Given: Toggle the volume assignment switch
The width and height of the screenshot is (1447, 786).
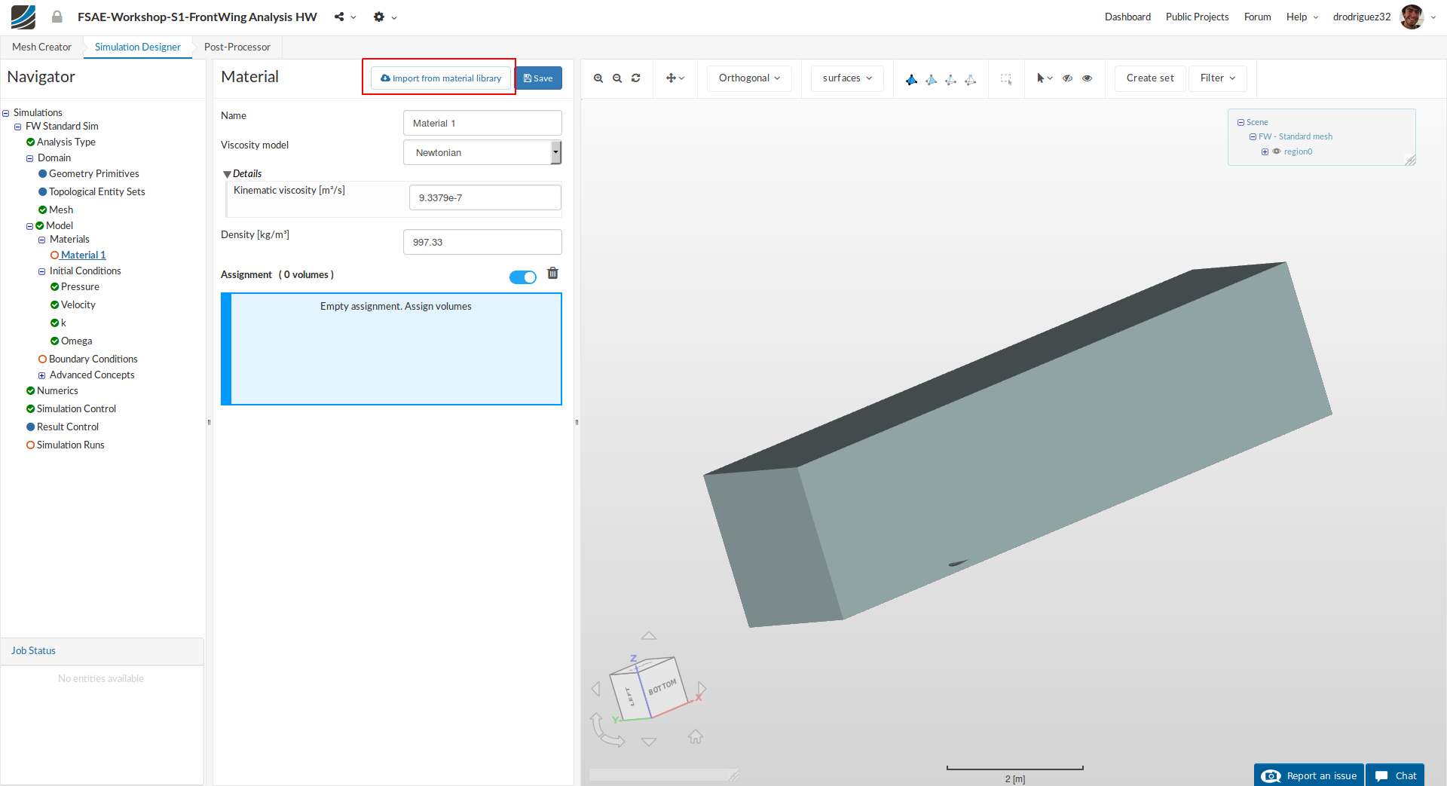Looking at the screenshot, I should 522,277.
